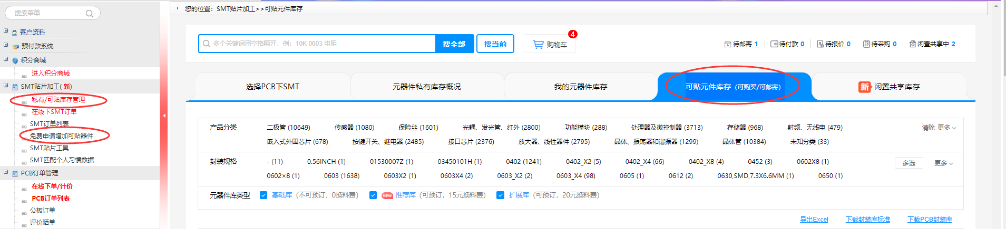Disable the 扩展库 checkbox

pyautogui.click(x=501, y=195)
